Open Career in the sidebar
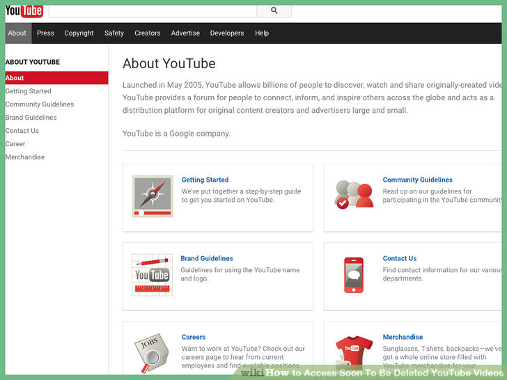 coord(15,144)
